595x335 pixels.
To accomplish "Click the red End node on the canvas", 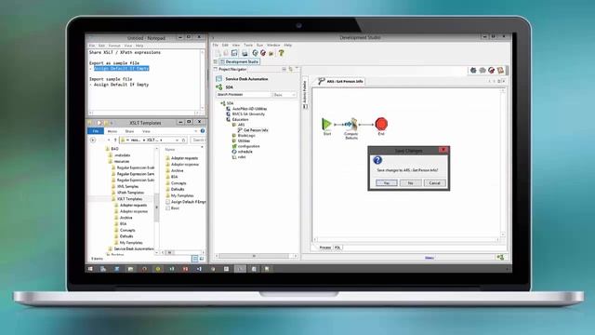I will 381,124.
